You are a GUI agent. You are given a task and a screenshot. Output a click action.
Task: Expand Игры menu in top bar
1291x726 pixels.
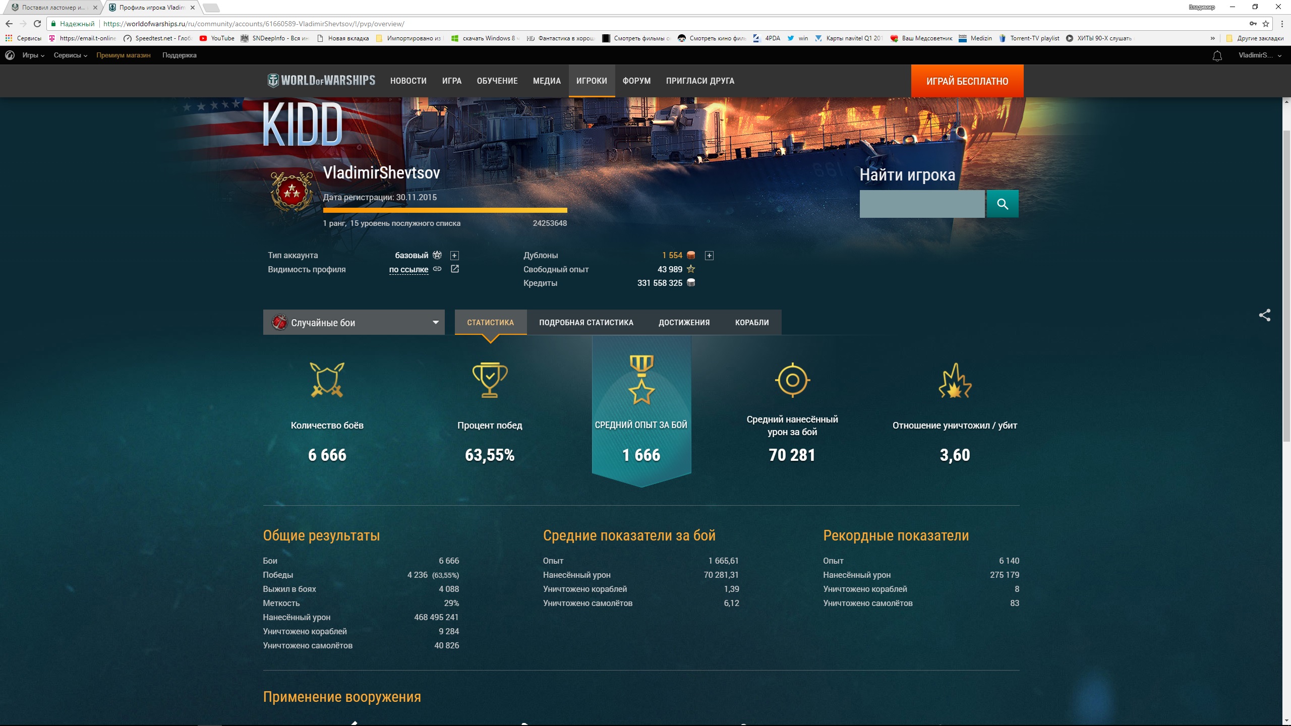pyautogui.click(x=33, y=55)
